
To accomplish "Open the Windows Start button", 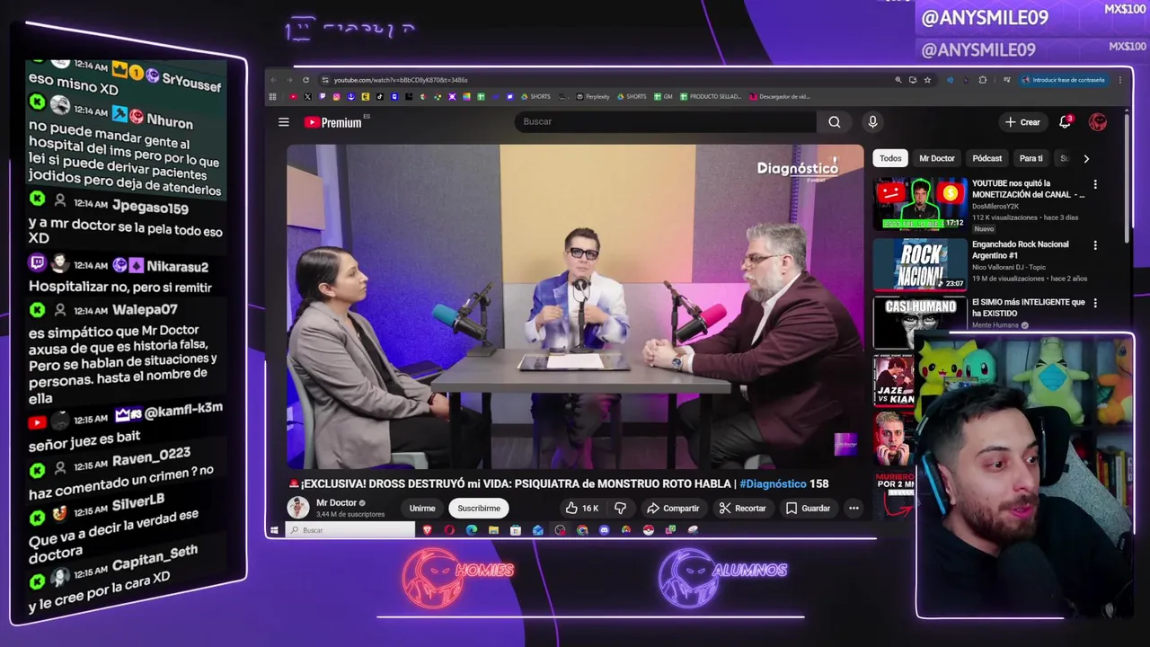I will [274, 530].
